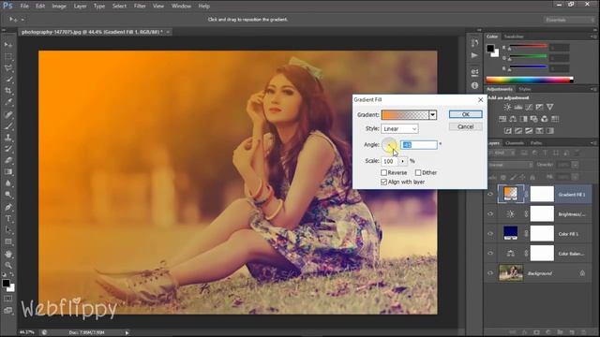
Task: Select the Rectangular Marquee tool
Action: click(8, 56)
